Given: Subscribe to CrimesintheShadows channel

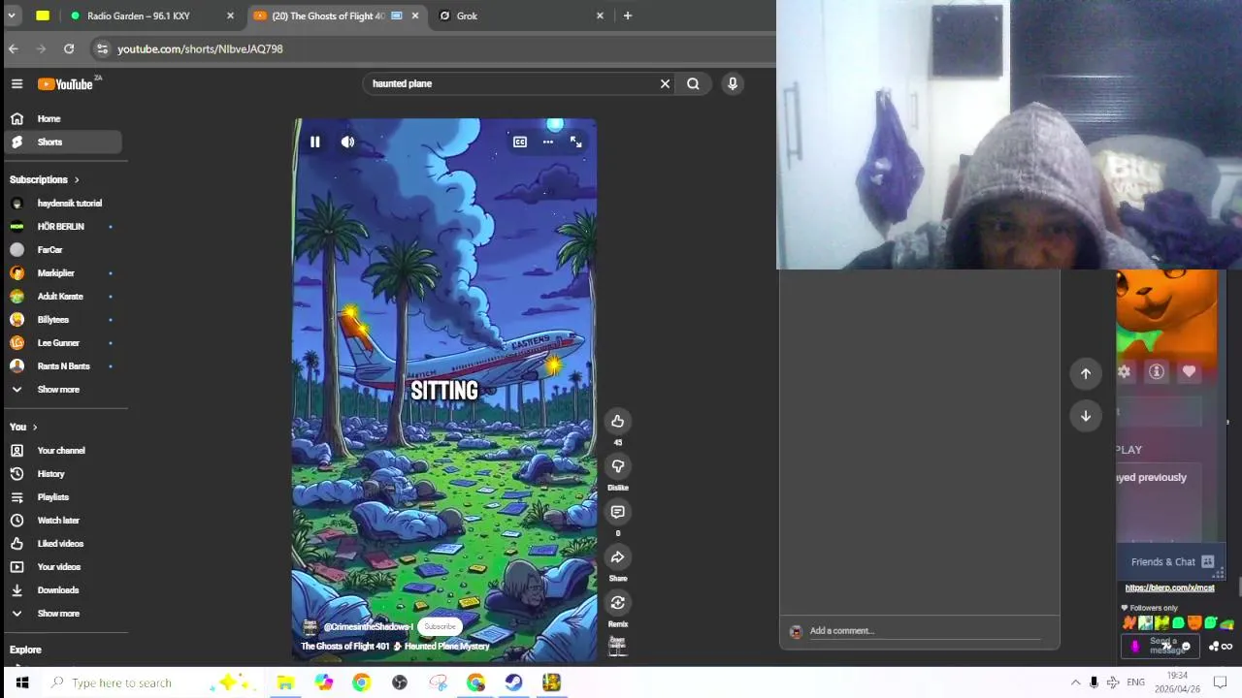Looking at the screenshot, I should [x=440, y=626].
